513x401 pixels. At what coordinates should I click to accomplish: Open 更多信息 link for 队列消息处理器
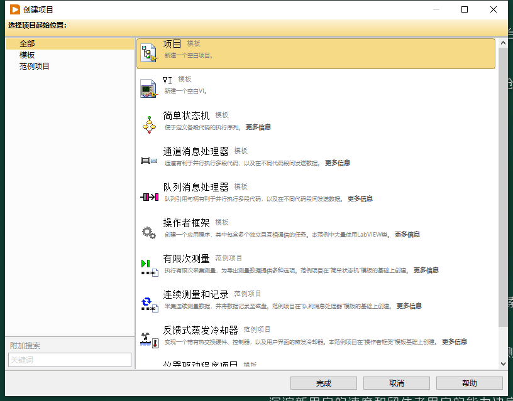pos(360,198)
